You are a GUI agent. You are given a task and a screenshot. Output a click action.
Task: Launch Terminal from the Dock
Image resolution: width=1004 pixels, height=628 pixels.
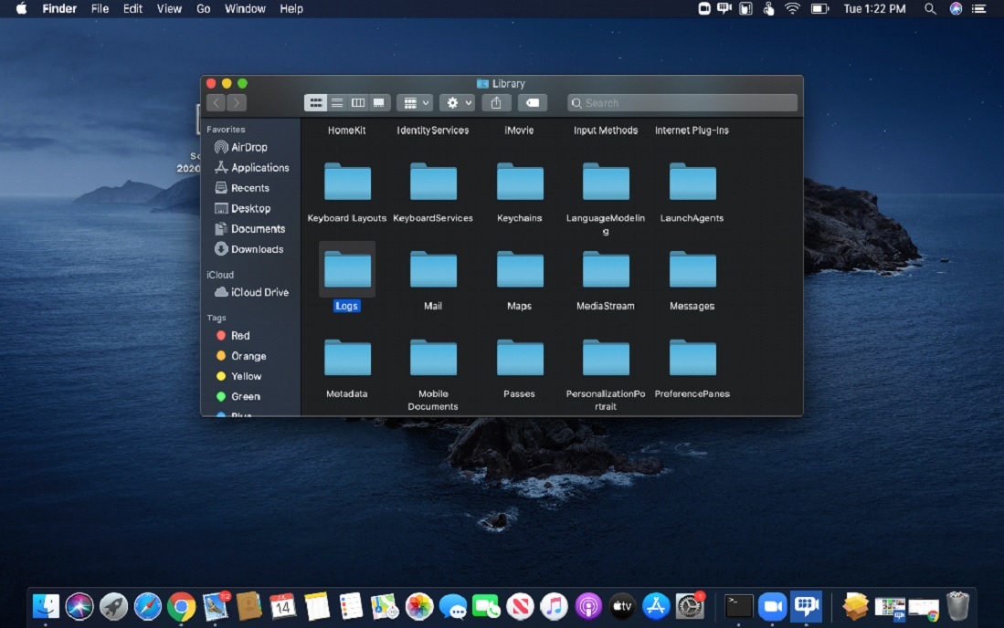738,606
